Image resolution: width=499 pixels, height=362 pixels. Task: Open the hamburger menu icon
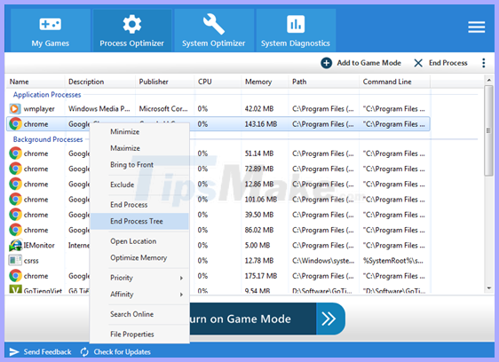tap(477, 27)
